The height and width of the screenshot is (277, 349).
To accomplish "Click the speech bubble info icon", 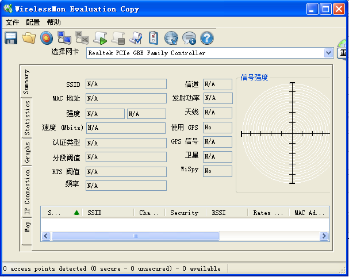I will (189, 38).
